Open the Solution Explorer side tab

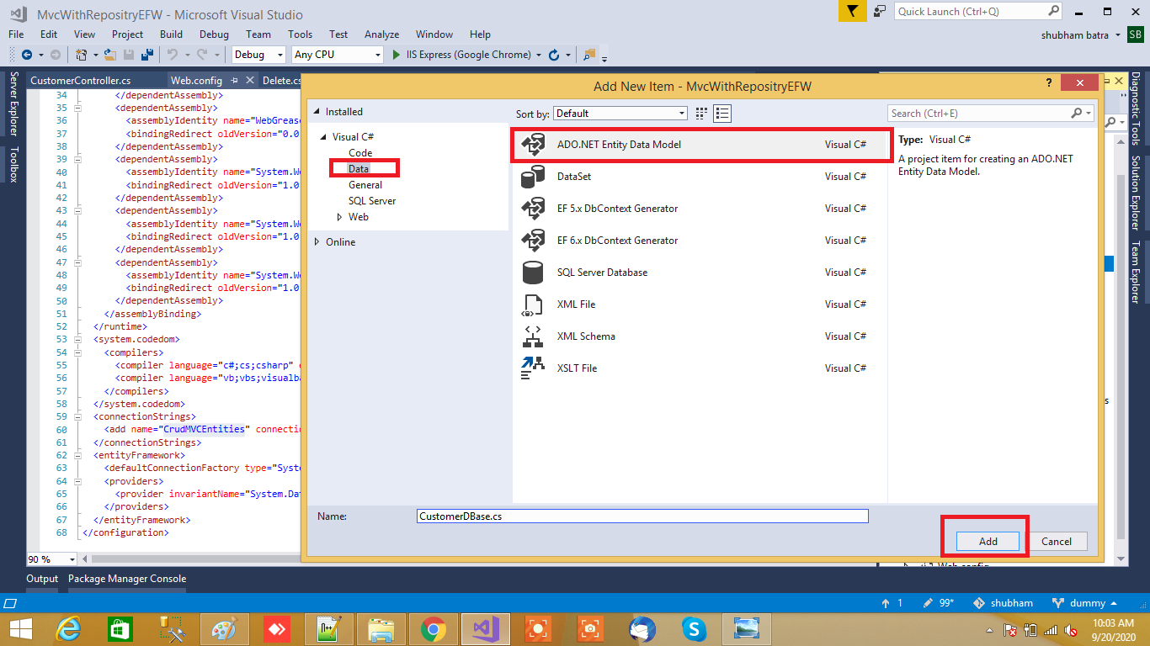click(x=1135, y=193)
